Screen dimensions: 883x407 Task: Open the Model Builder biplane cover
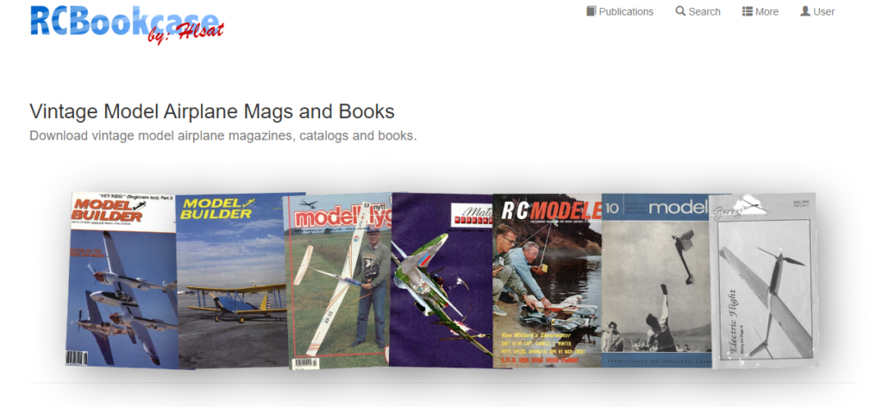tap(232, 281)
